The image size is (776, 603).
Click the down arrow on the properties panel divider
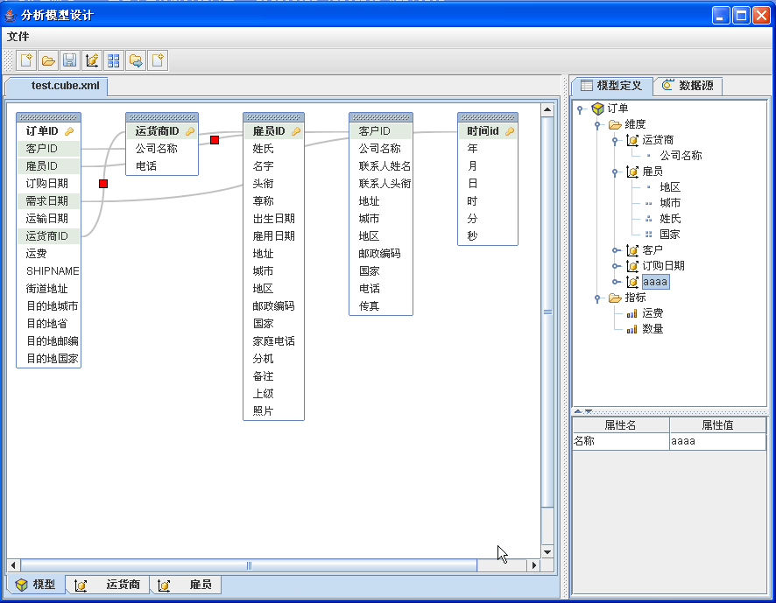pos(588,411)
